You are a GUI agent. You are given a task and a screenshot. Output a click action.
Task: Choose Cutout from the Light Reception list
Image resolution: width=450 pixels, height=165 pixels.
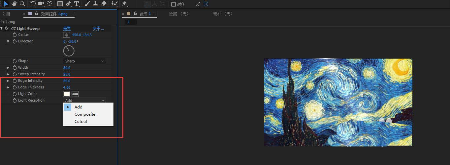81,122
